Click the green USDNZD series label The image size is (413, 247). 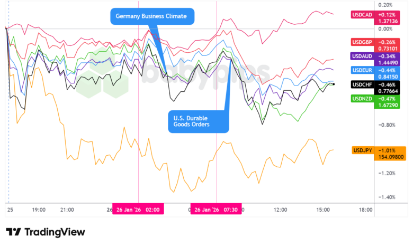363,98
